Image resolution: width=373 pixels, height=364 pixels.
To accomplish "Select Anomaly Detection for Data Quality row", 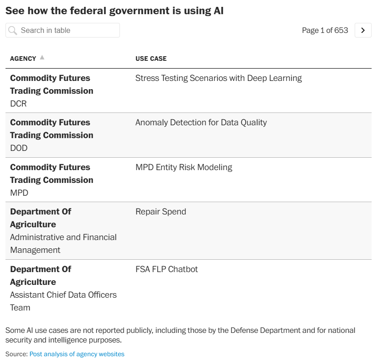I will click(201, 123).
